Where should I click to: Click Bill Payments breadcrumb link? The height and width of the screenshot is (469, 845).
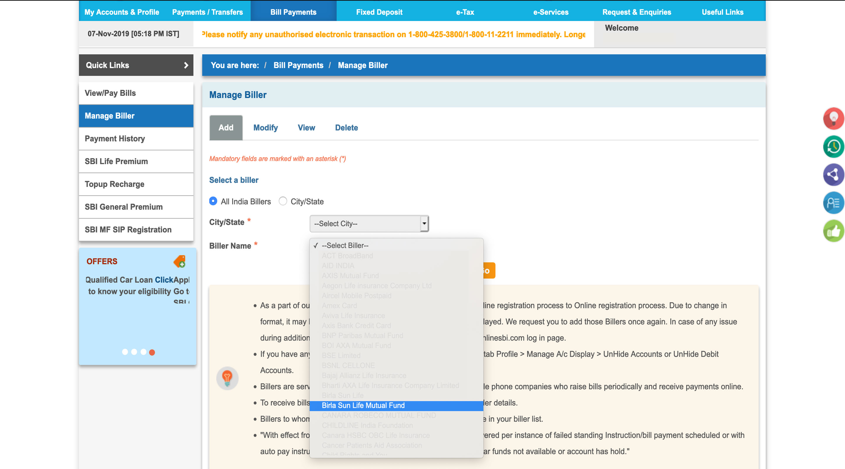298,65
